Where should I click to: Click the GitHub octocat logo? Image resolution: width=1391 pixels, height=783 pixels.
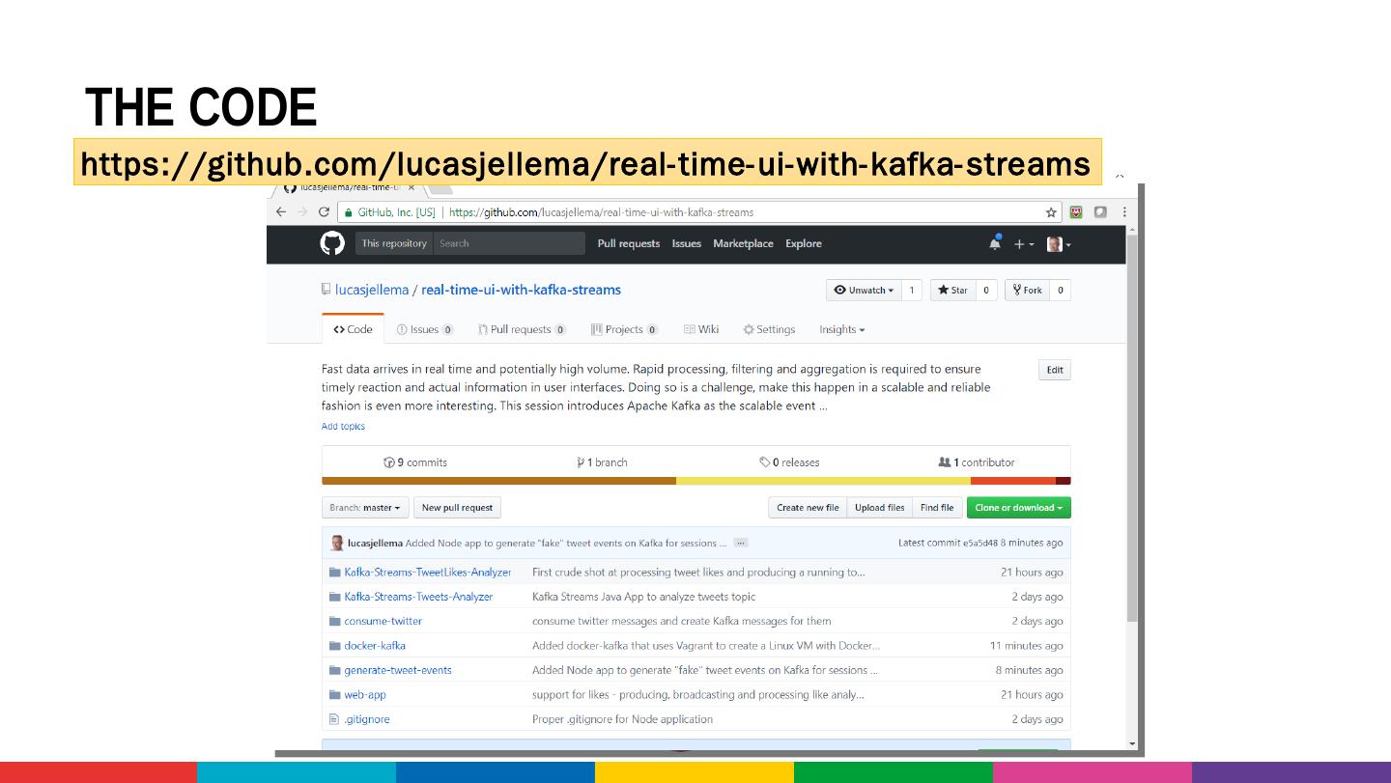click(332, 244)
